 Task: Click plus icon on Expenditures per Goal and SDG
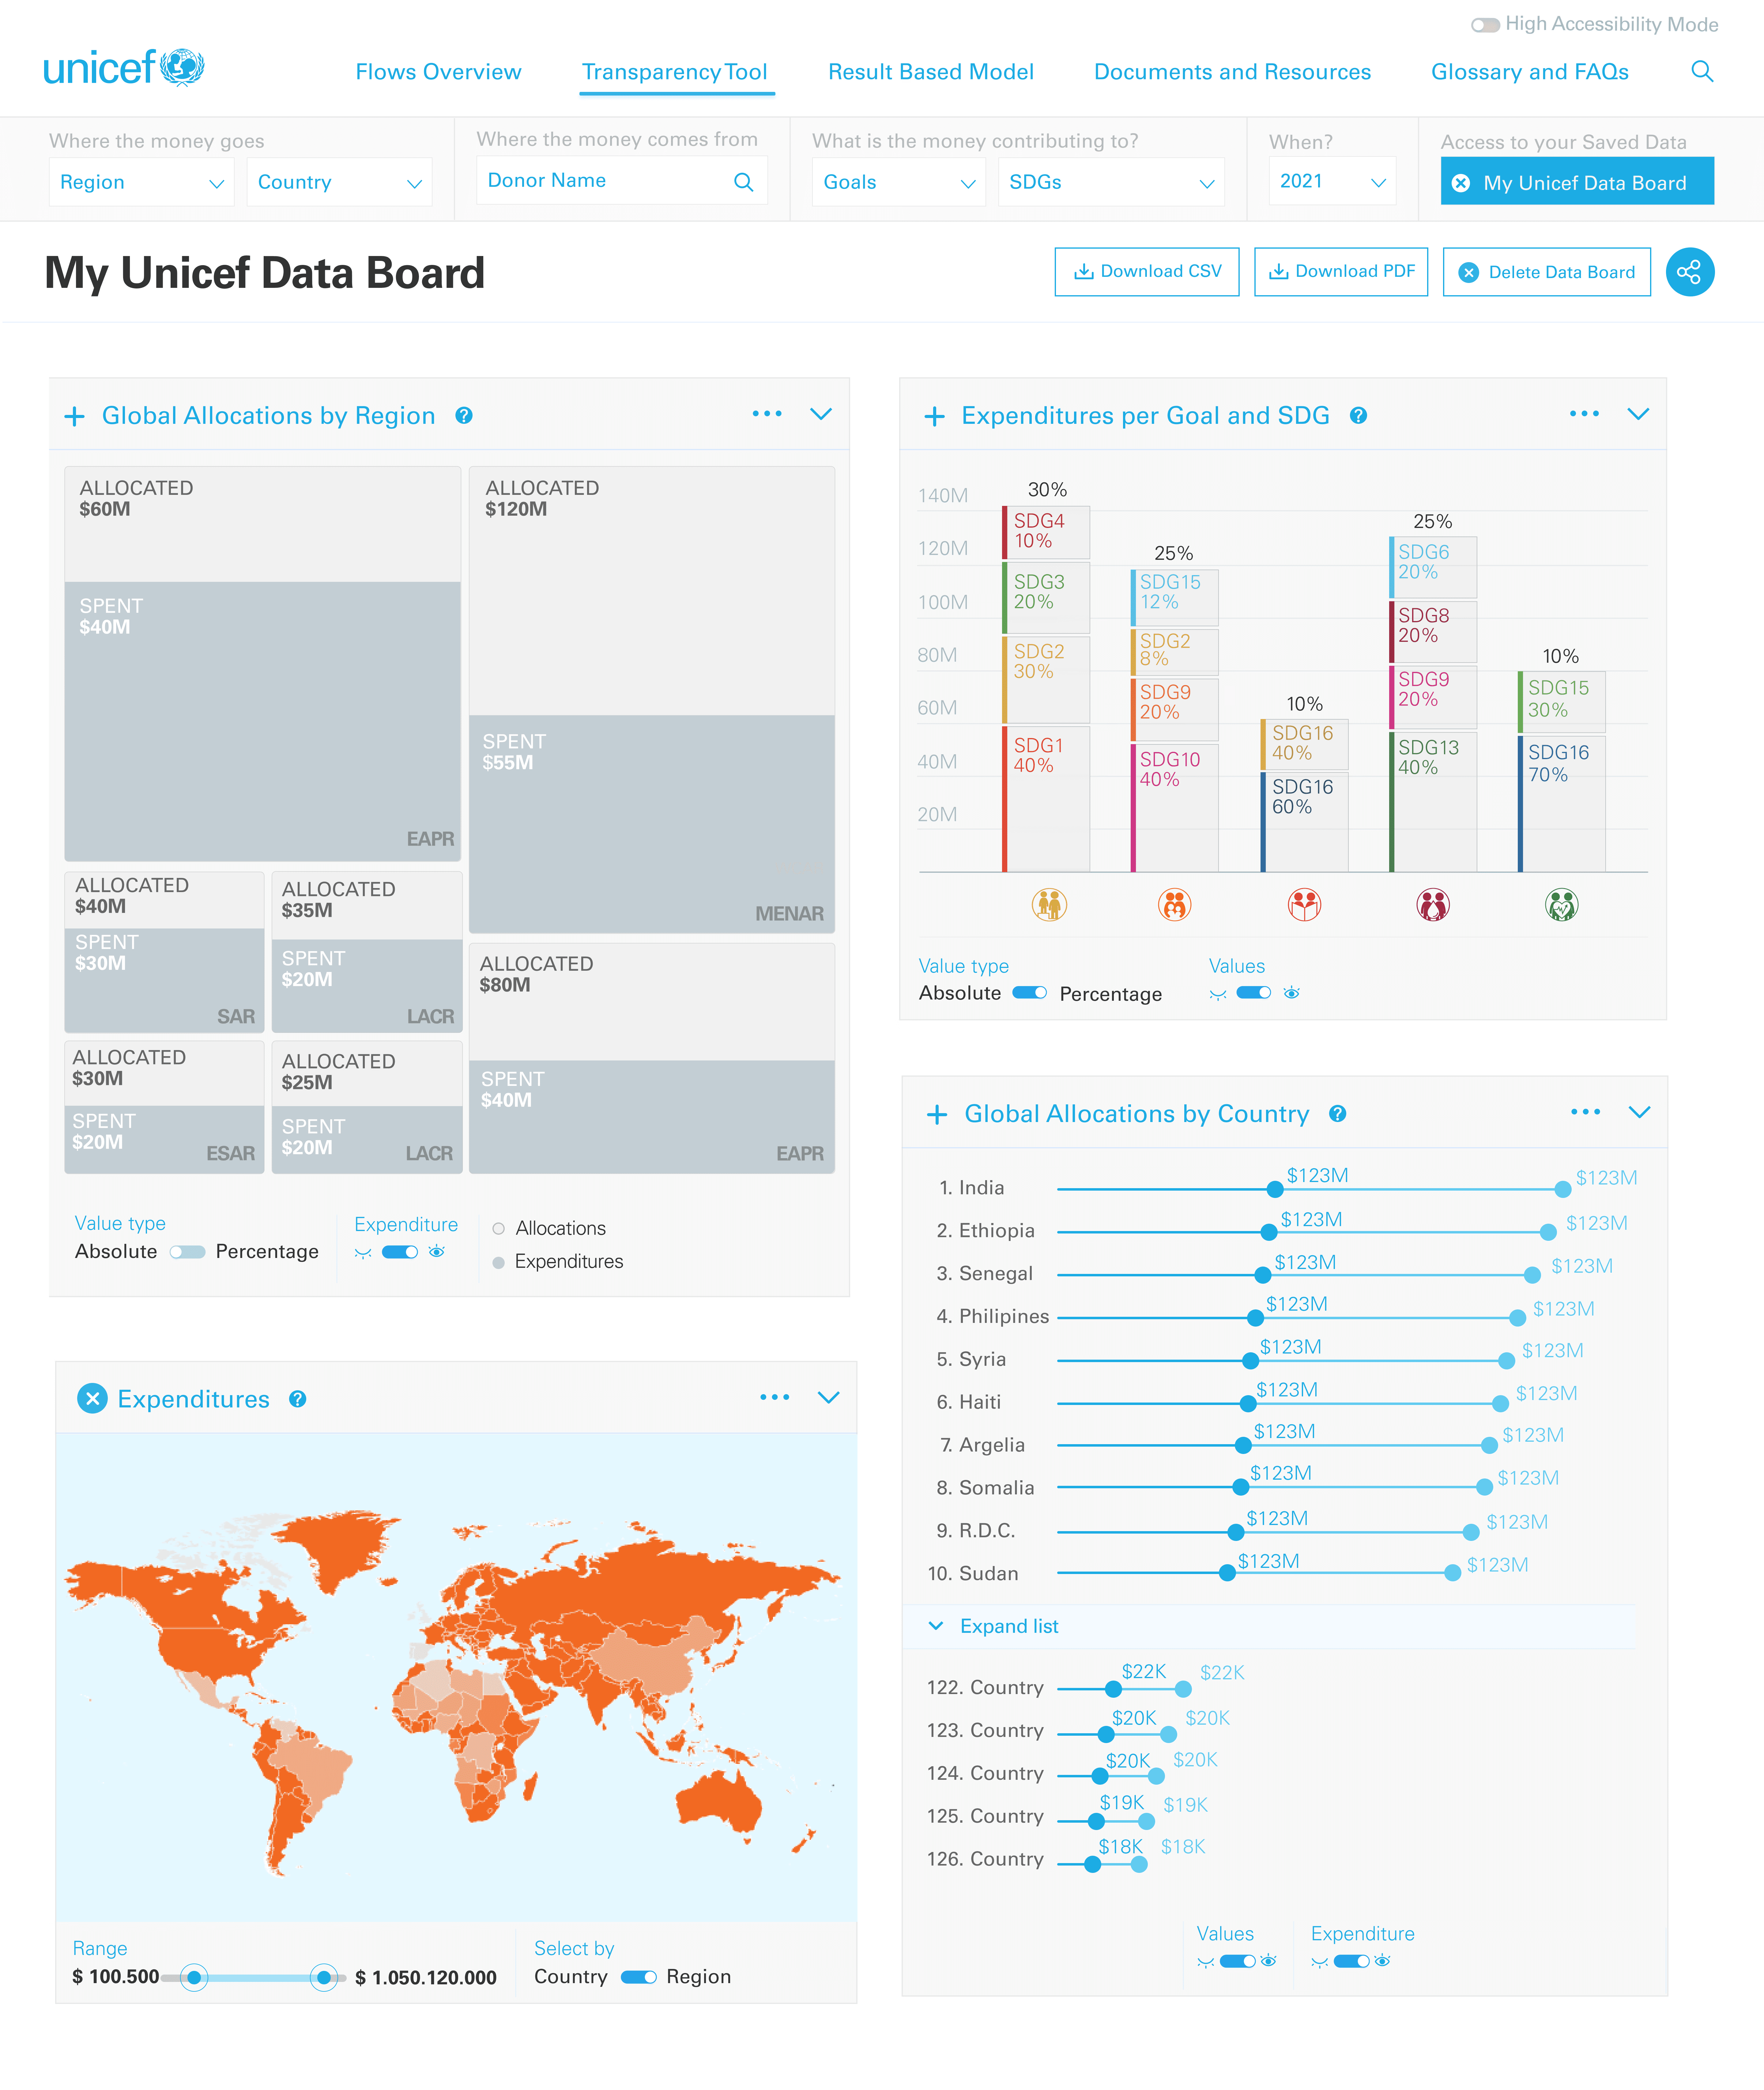(x=934, y=416)
